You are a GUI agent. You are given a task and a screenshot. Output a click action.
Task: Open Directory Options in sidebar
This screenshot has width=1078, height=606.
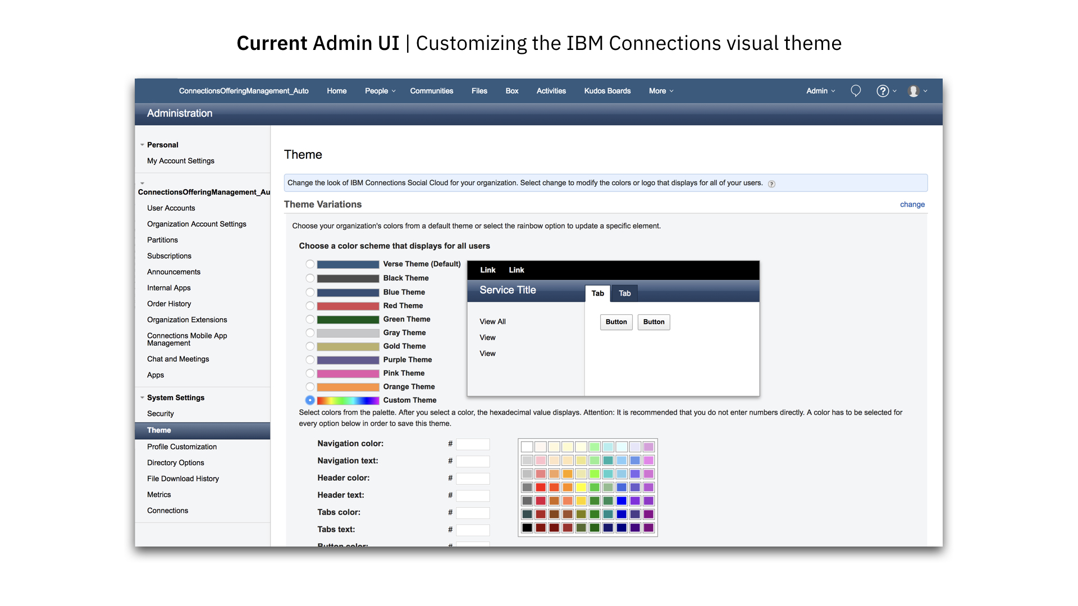tap(176, 463)
